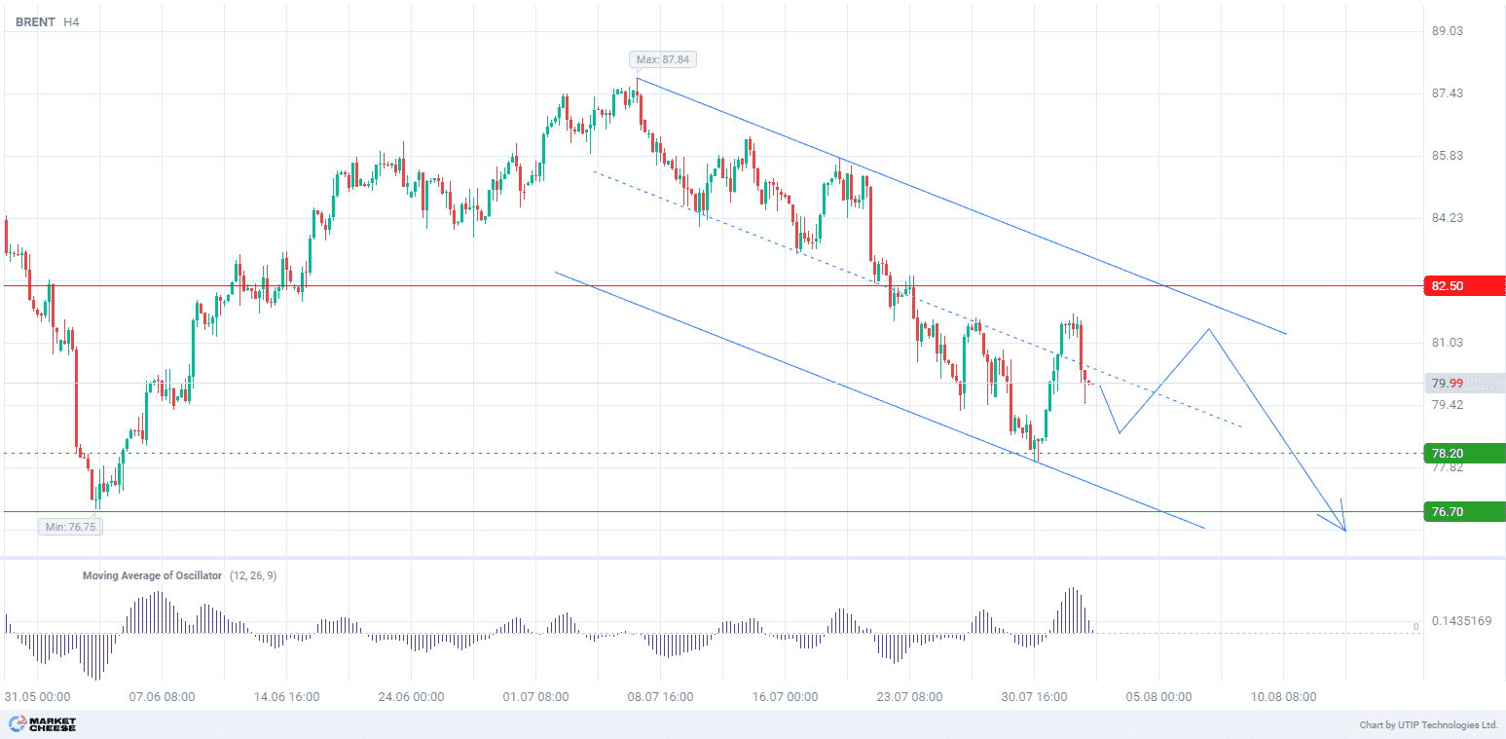Click the 01.07 08:00 time label
Viewport: 1506px width, 739px height.
(535, 697)
